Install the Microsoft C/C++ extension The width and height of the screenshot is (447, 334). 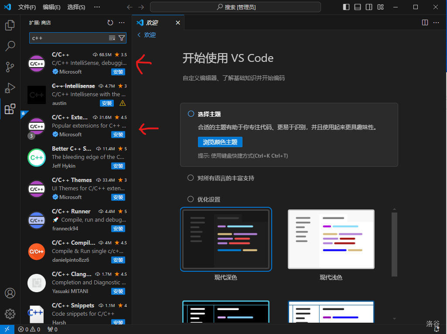(x=118, y=72)
